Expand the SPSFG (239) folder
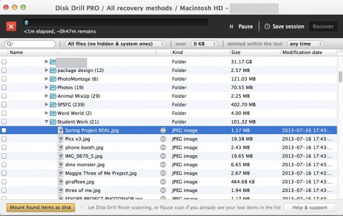This screenshot has width=343, height=216. pyautogui.click(x=46, y=104)
